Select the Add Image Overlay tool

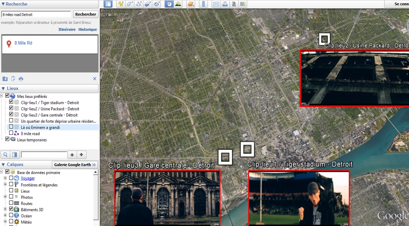[147, 4]
